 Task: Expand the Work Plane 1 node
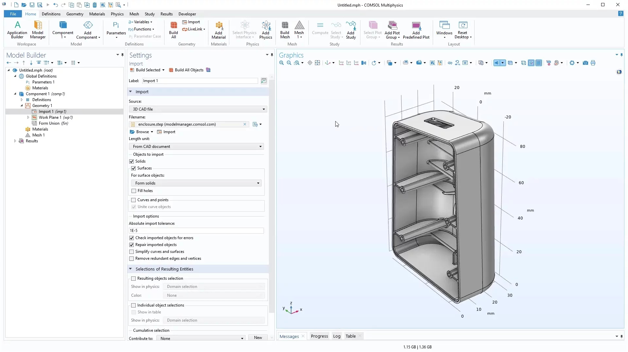pos(28,117)
